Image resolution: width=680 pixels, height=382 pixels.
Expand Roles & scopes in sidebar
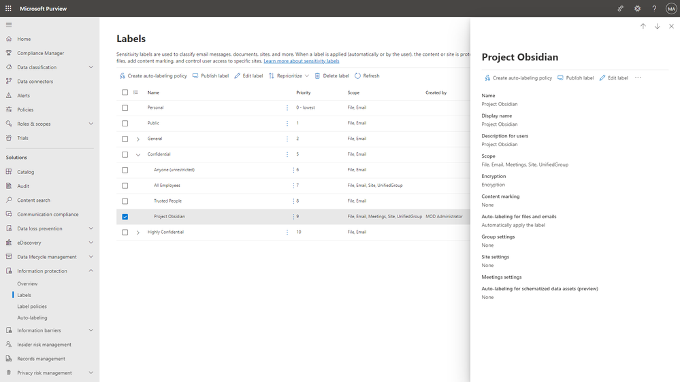(x=91, y=124)
